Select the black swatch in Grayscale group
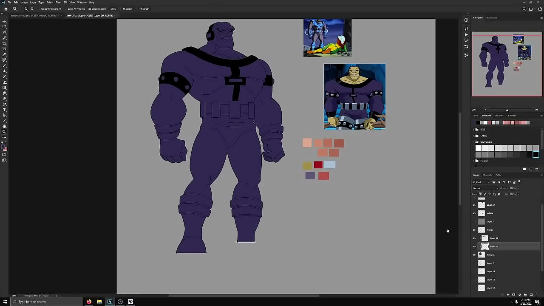The image size is (544, 306). 536,154
